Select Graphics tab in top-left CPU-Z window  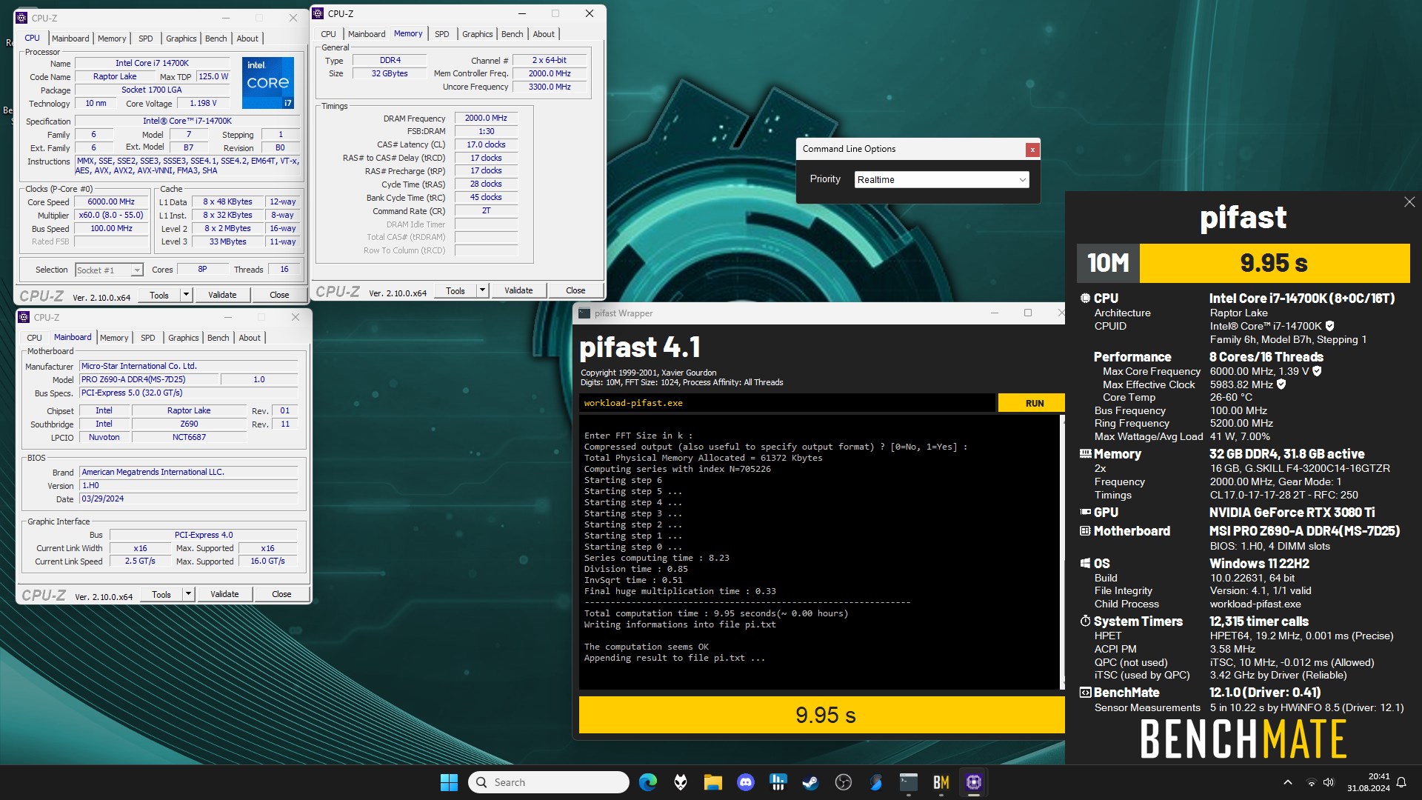[x=181, y=39]
